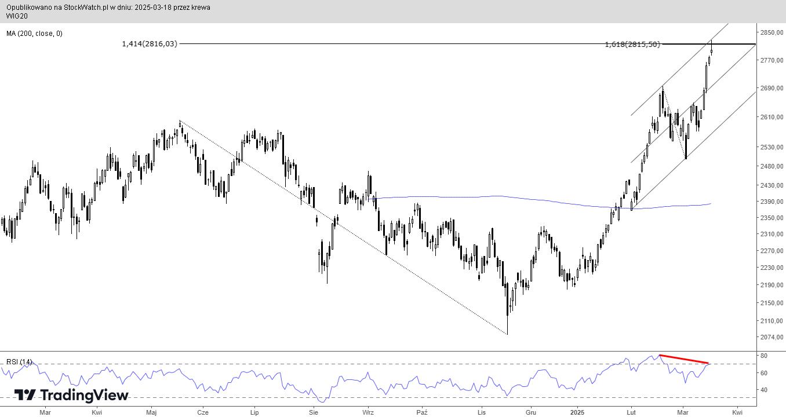Click the red RSI divergence trendline
Screen dimensions: 786x417
click(x=684, y=359)
